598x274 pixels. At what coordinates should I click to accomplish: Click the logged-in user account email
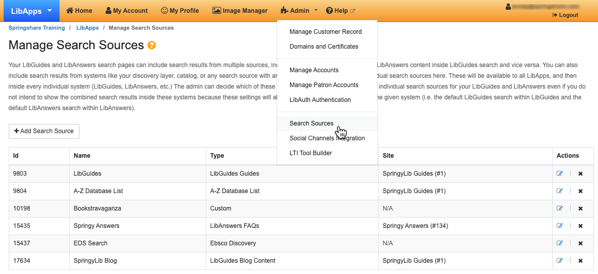coord(542,7)
